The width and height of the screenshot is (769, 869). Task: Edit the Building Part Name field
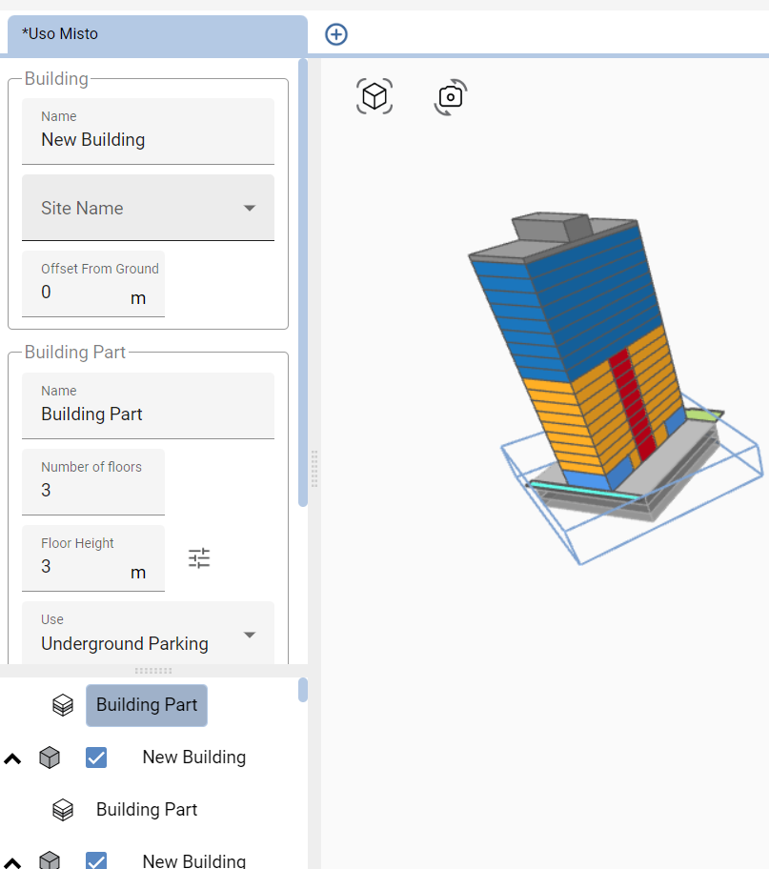(148, 406)
